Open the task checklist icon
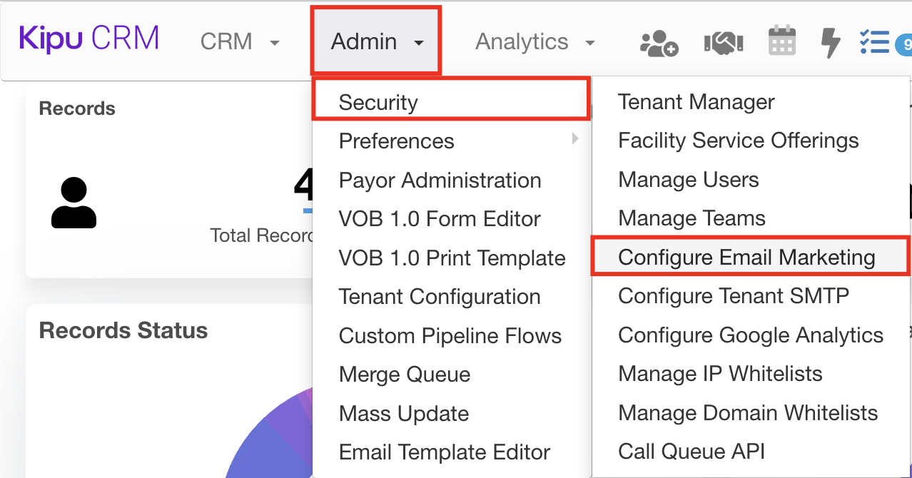The width and height of the screenshot is (912, 478). (x=874, y=42)
